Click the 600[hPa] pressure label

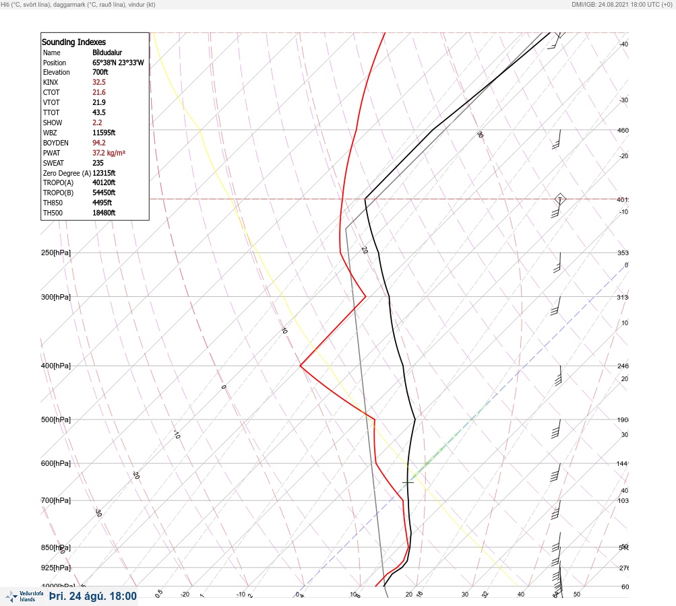pos(56,463)
